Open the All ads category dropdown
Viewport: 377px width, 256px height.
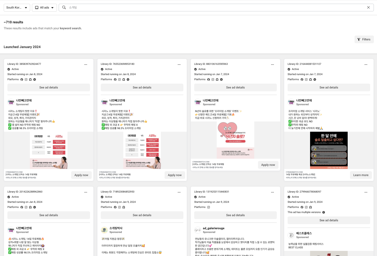pyautogui.click(x=44, y=8)
